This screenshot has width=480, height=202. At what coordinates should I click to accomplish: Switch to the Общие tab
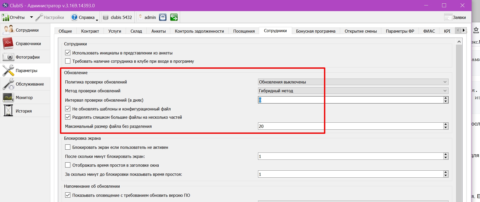(65, 31)
